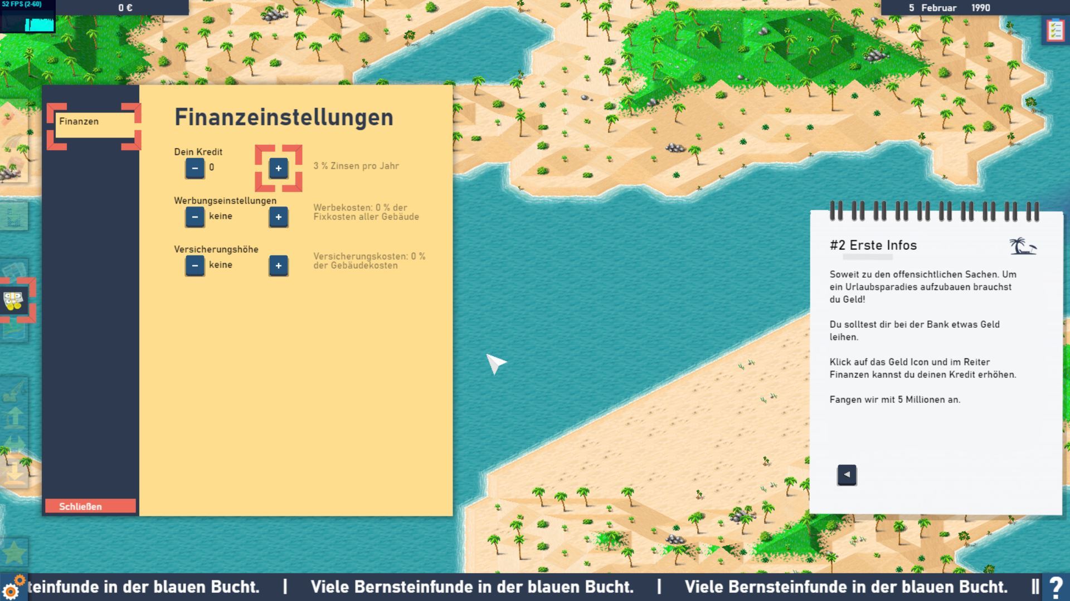The height and width of the screenshot is (601, 1070).
Task: Decrease Dein Kredit with minus button
Action: pyautogui.click(x=194, y=168)
